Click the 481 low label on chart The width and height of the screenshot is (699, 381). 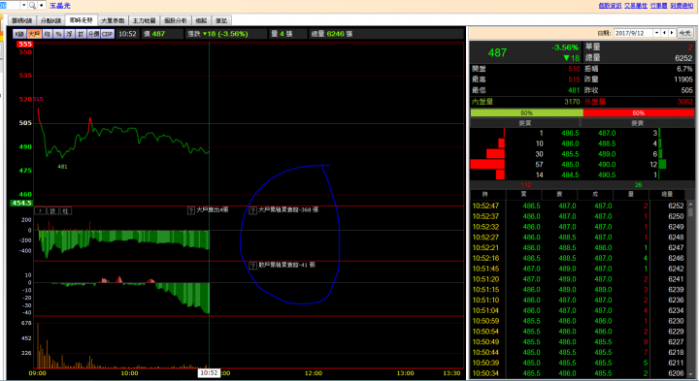coord(62,167)
